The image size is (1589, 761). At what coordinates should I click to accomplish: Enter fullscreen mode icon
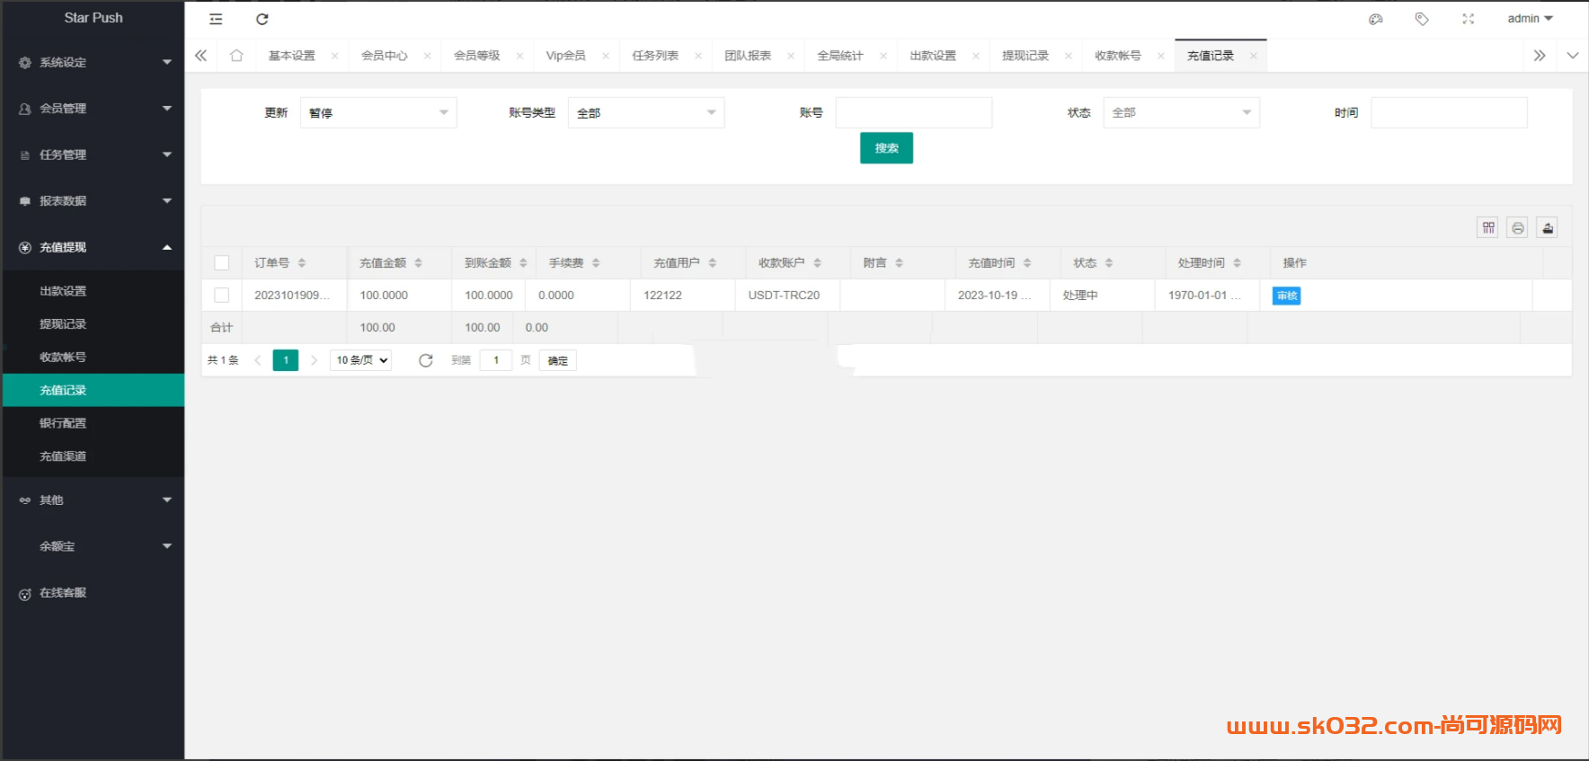[x=1469, y=19]
